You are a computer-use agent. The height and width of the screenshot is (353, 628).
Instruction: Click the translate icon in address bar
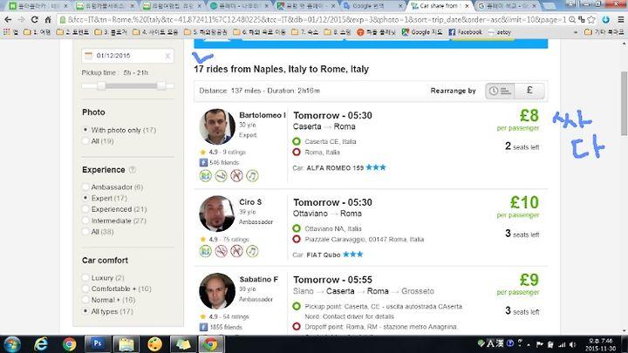pos(582,19)
